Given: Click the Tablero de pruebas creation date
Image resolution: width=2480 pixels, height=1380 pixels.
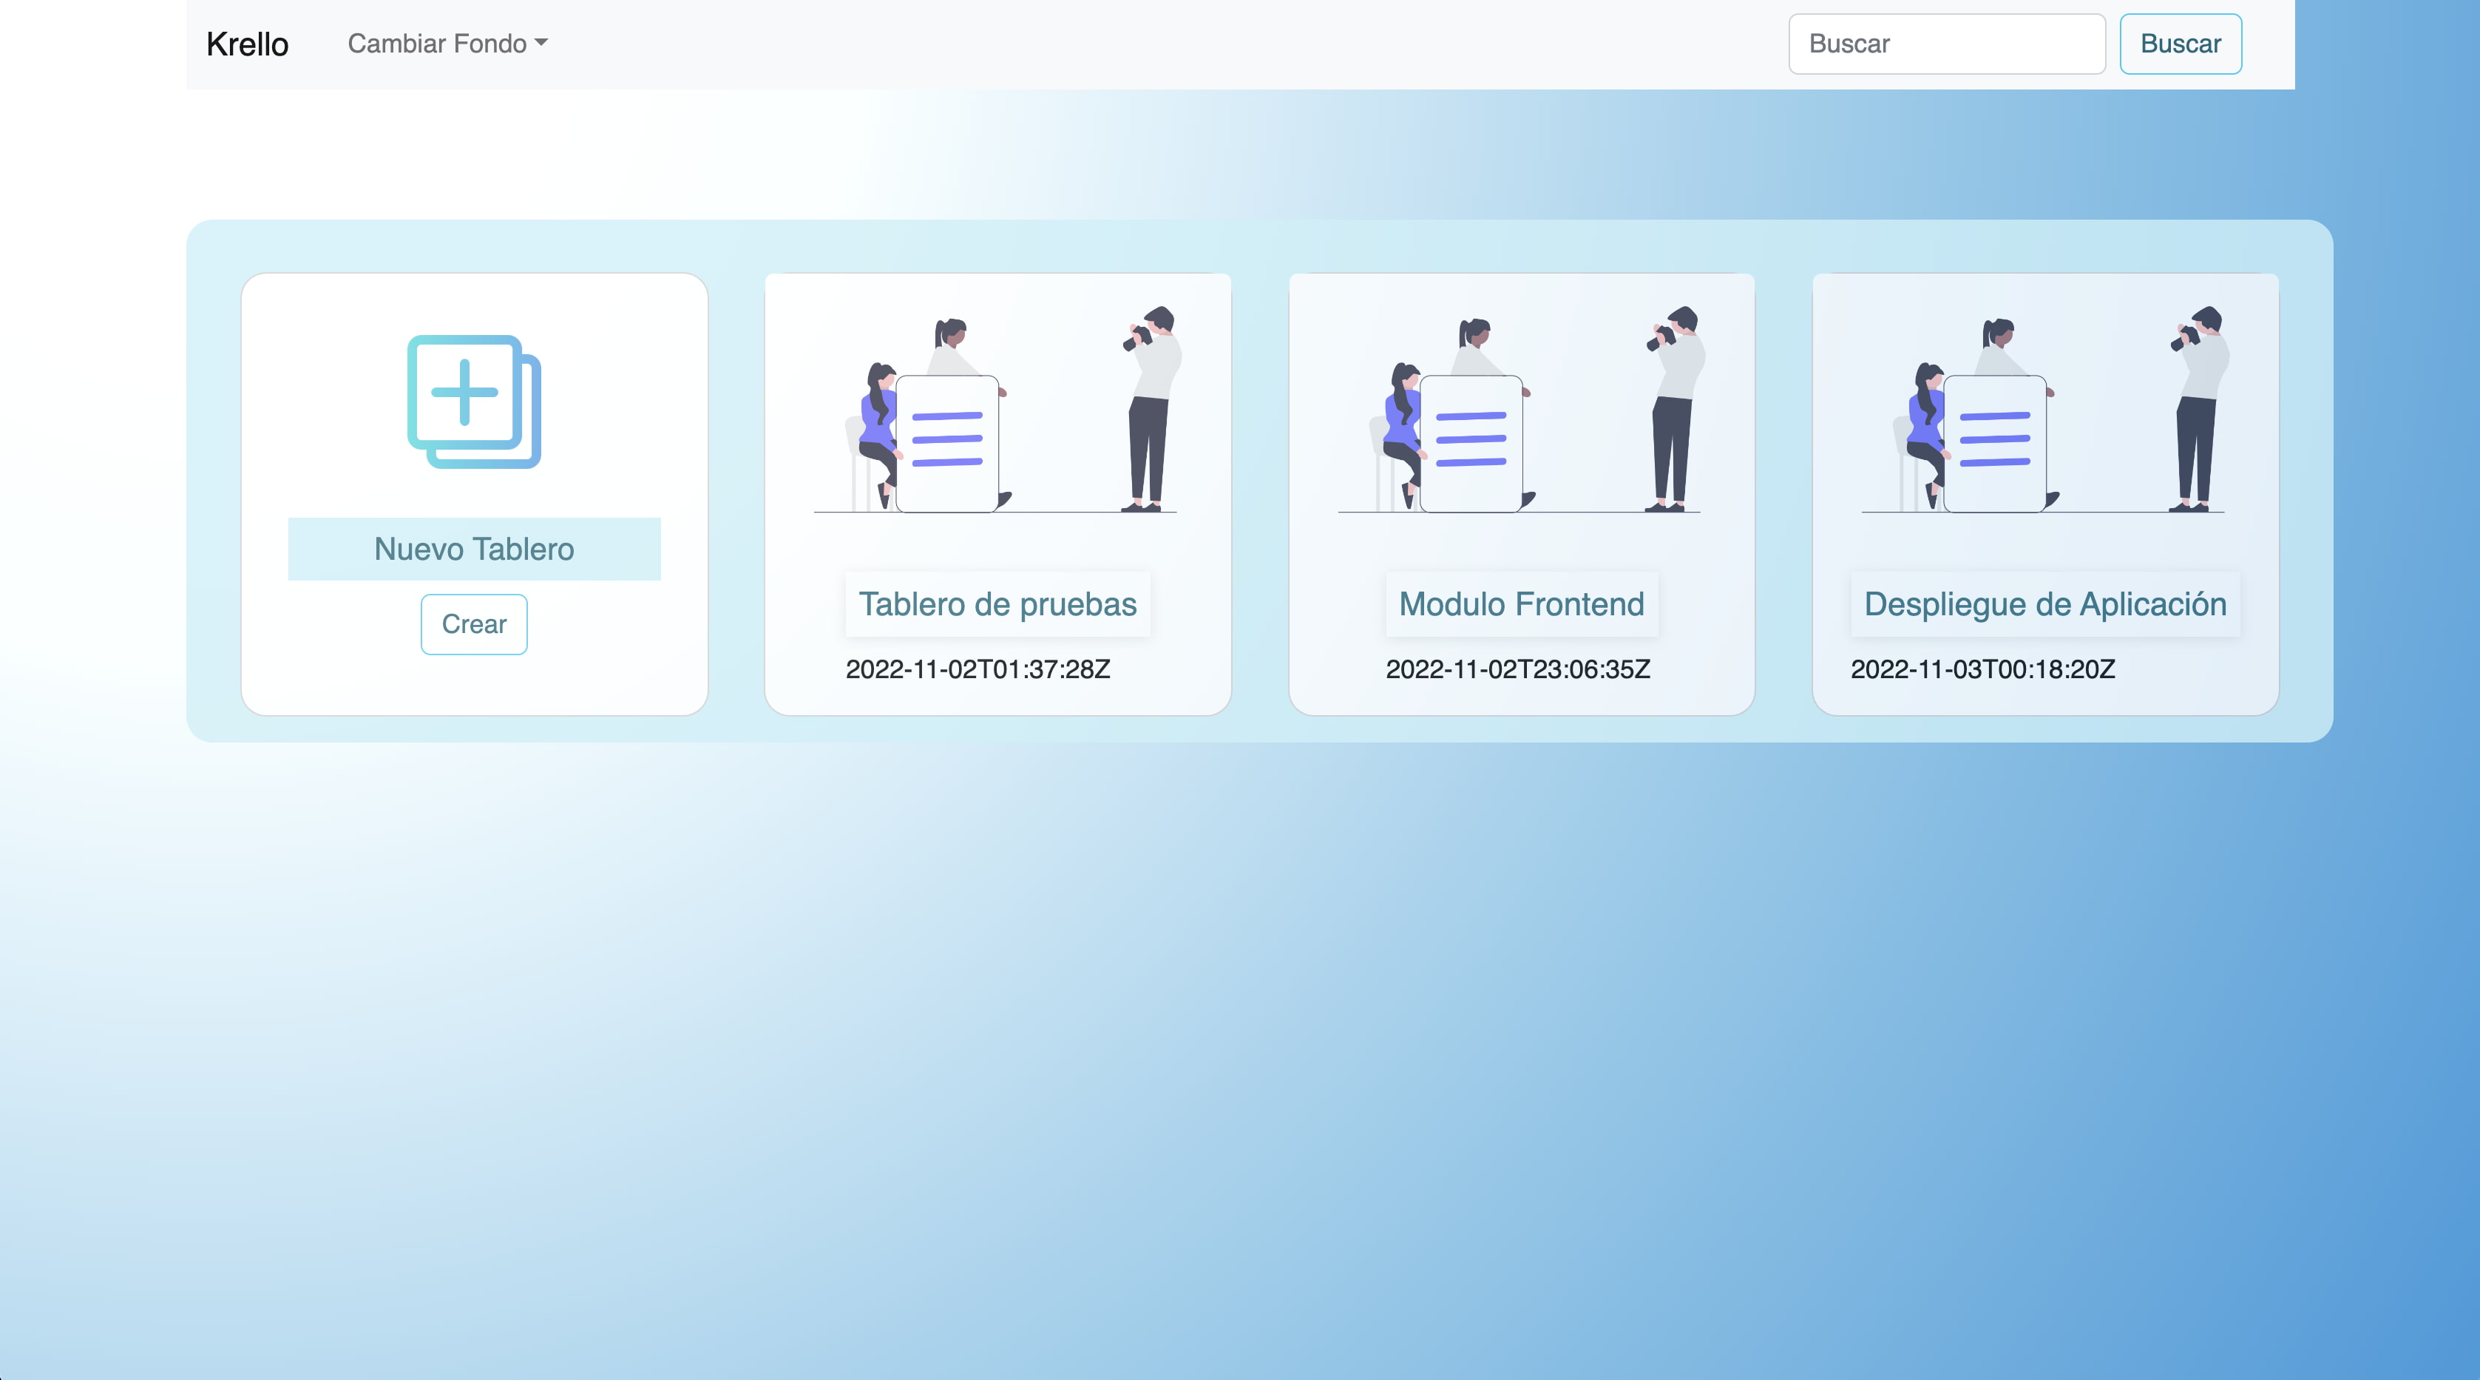Looking at the screenshot, I should (x=978, y=669).
